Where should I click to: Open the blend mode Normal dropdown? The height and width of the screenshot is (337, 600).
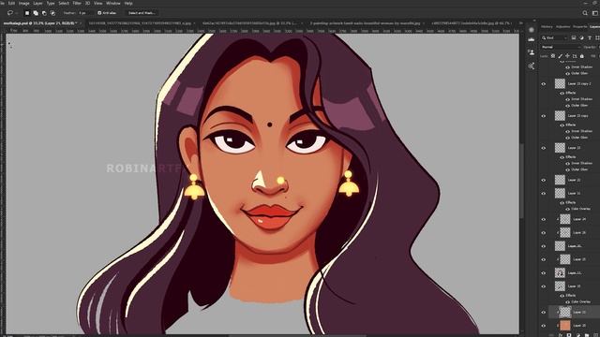coord(561,47)
